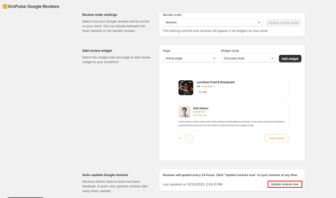Click the Update review order button
This screenshot has width=336, height=198.
[x=283, y=23]
